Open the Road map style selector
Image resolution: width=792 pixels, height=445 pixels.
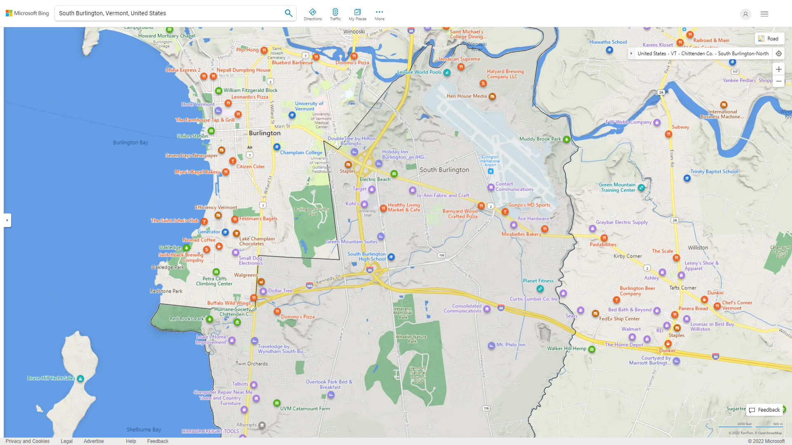coord(769,39)
